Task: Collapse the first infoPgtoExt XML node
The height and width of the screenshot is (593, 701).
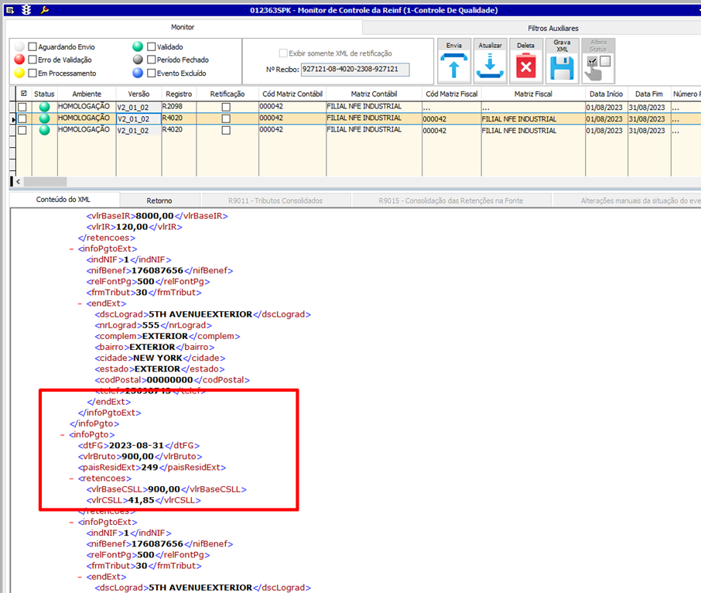Action: (x=71, y=249)
